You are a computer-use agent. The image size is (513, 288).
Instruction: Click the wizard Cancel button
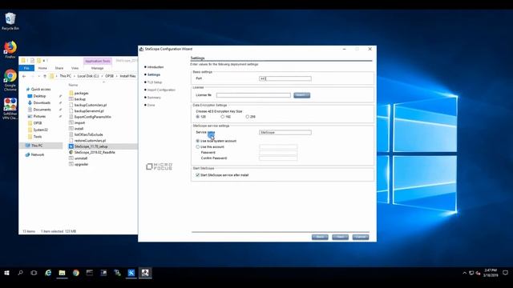coord(361,237)
